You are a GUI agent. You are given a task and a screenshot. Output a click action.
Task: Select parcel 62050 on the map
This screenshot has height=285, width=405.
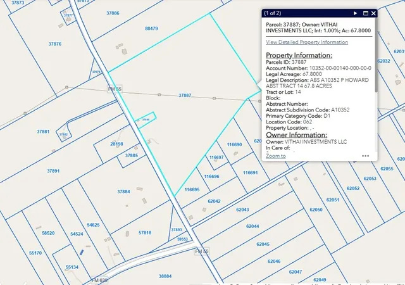coord(316,210)
